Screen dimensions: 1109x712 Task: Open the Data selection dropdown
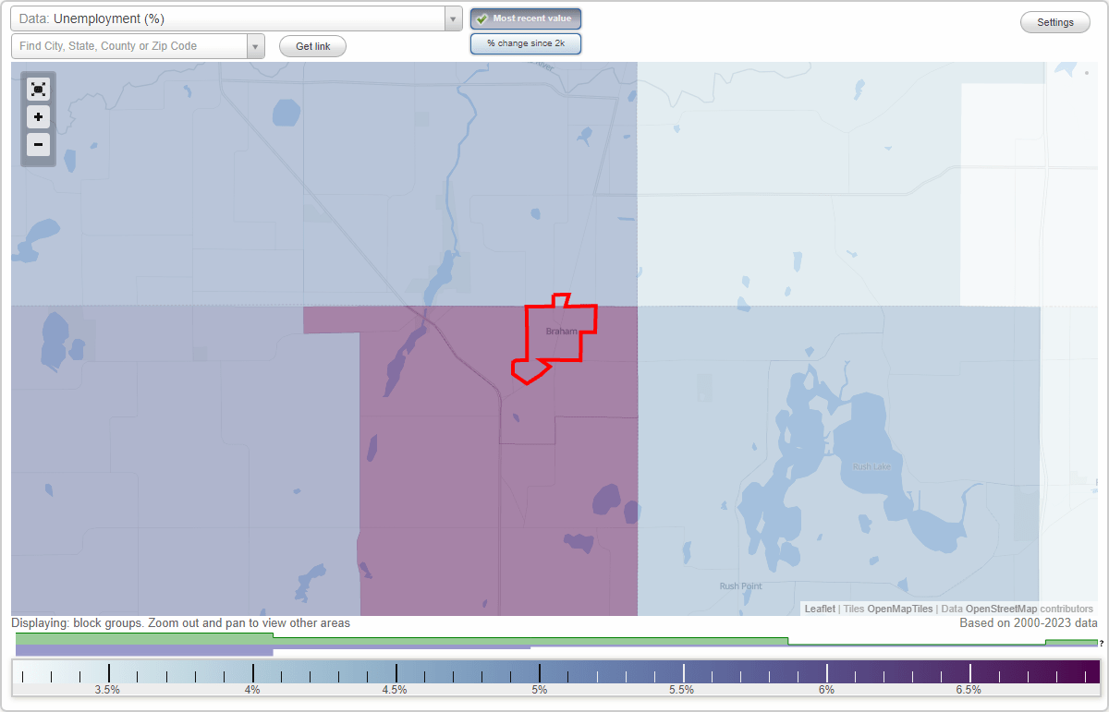pos(452,18)
